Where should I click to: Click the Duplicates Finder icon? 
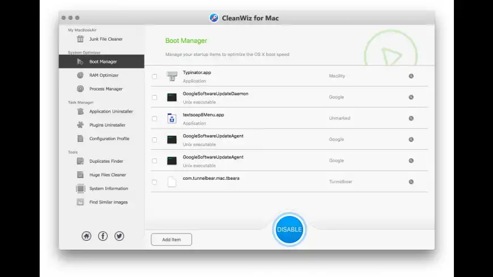(80, 161)
